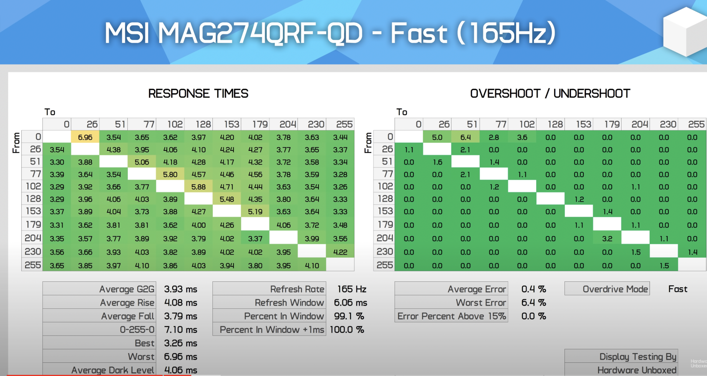Select the 4.57 response time cell
Viewport: 707px width, 376px height.
pyautogui.click(x=198, y=174)
